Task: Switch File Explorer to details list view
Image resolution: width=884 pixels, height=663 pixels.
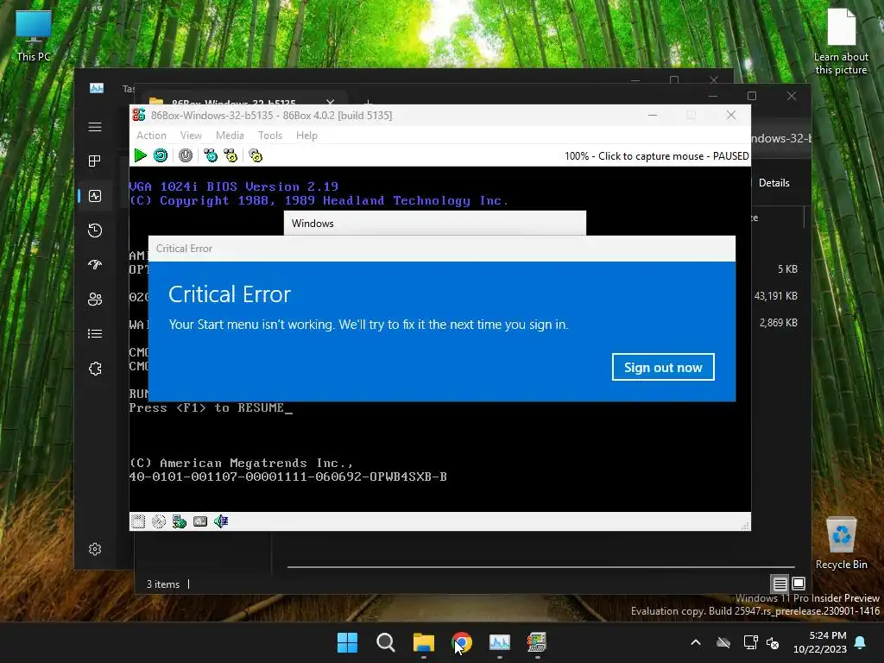Action: (780, 584)
